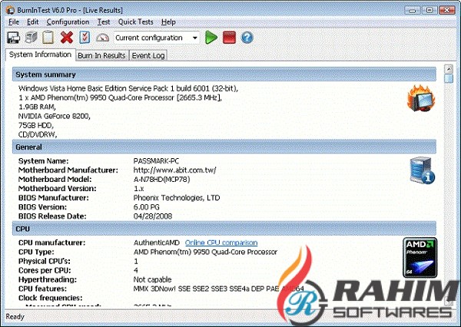Start tests with green play button
Image resolution: width=461 pixels, height=327 pixels.
[x=211, y=38]
